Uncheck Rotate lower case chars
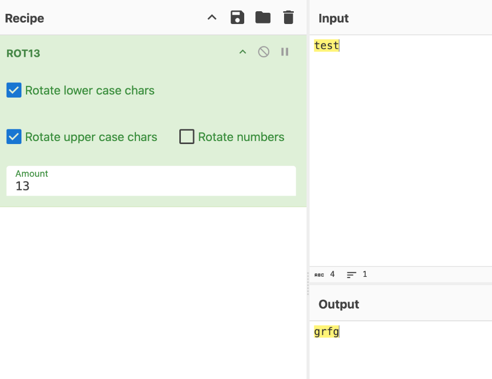The image size is (492, 379). [14, 90]
